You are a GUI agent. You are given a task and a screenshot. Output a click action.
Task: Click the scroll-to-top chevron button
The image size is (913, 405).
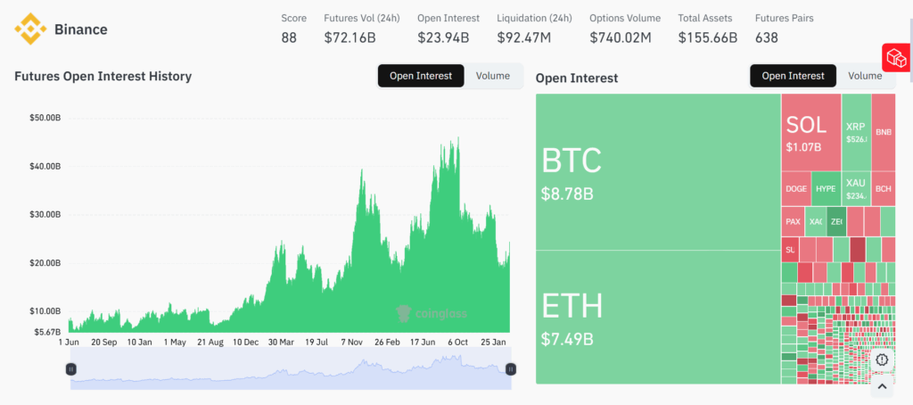882,386
